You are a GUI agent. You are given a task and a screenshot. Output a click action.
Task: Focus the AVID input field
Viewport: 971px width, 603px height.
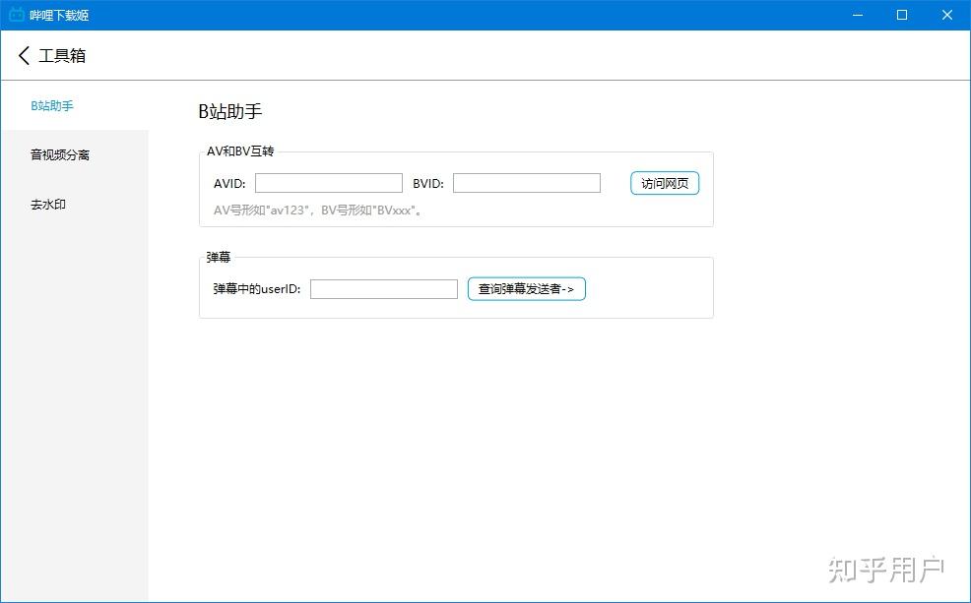click(329, 183)
